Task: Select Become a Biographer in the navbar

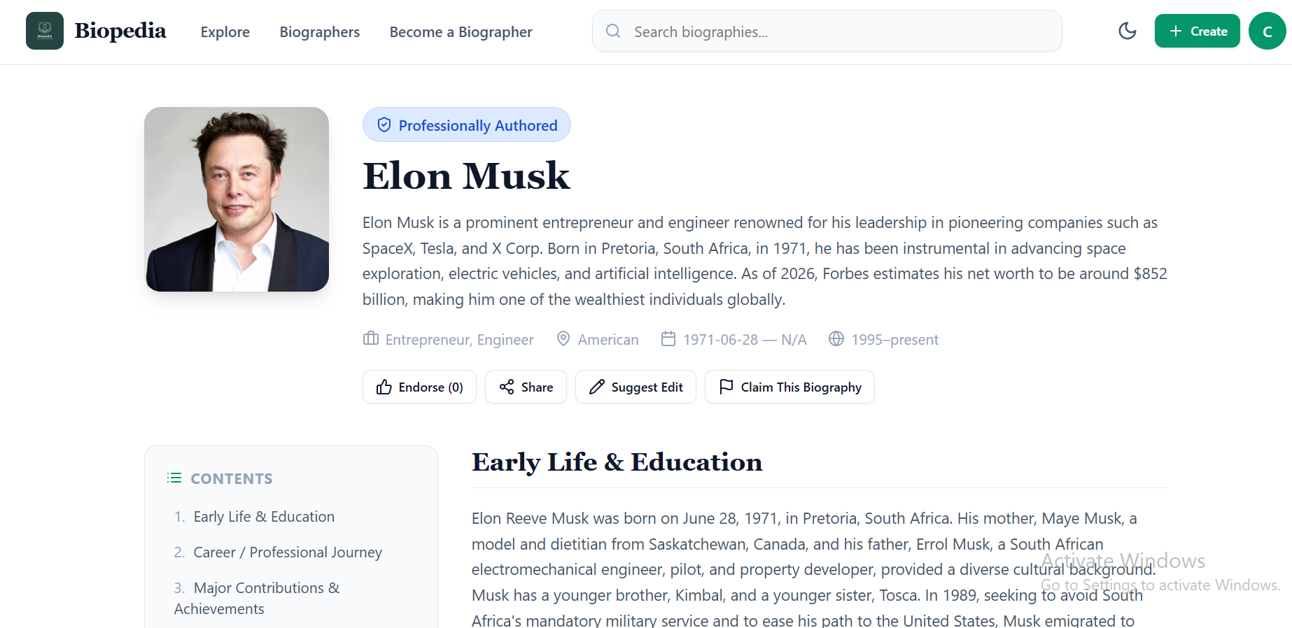Action: (460, 31)
